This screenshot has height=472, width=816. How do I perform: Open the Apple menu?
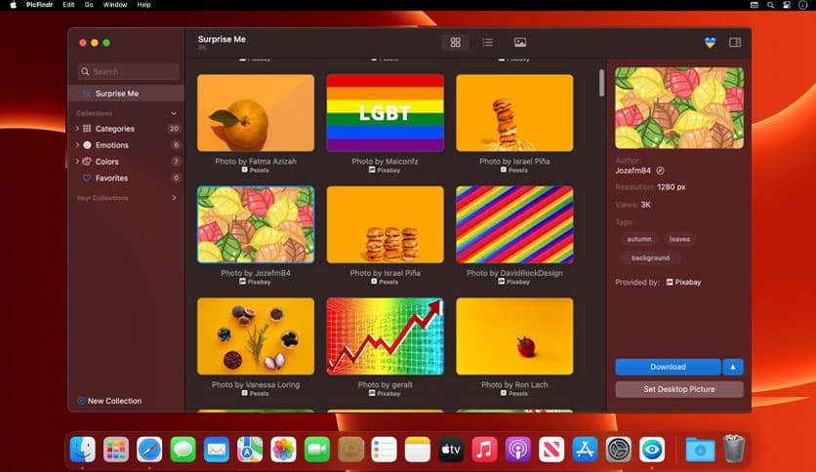coord(13,5)
